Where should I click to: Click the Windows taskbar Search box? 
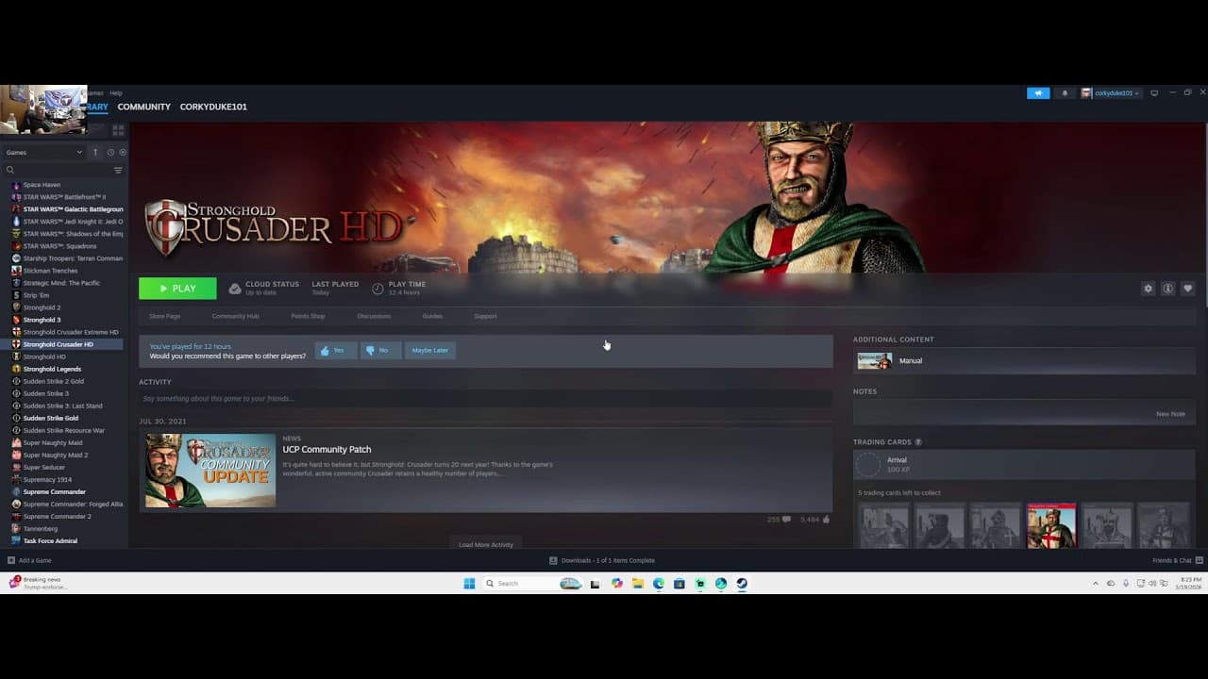tap(531, 584)
